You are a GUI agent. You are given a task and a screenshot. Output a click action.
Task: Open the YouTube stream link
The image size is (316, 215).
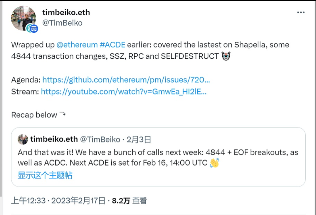pyautogui.click(x=124, y=91)
